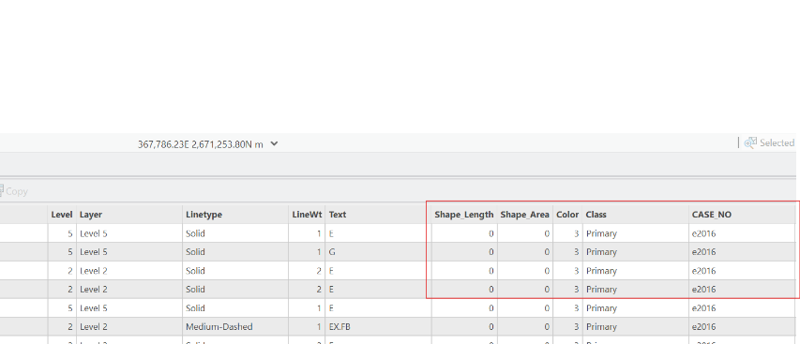The height and width of the screenshot is (344, 800).
Task: Click the EX.FB text cell
Action: (378, 327)
